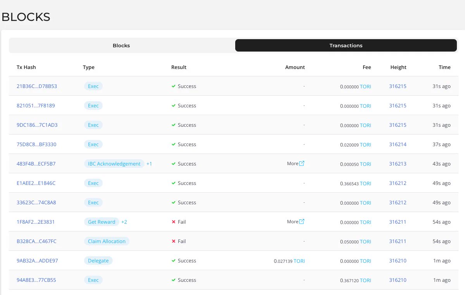Open transaction hash 9DC186...7C1AD3

tap(37, 125)
